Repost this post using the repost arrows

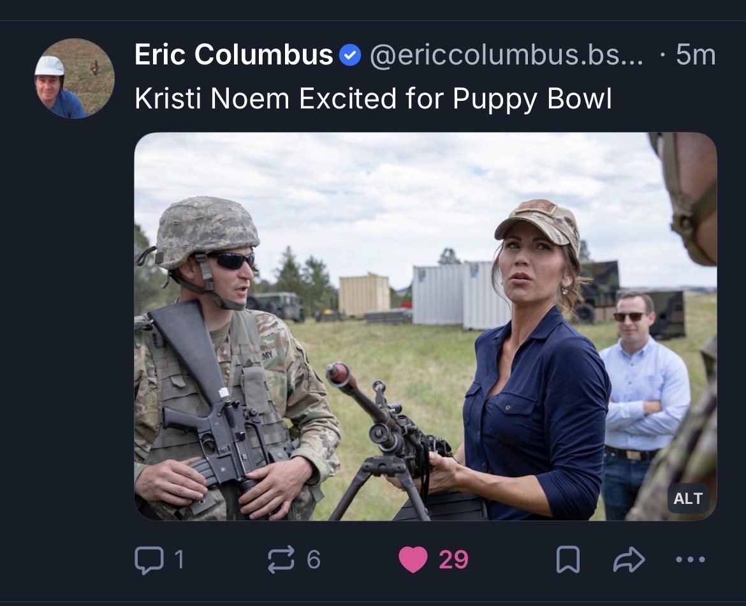(x=282, y=559)
